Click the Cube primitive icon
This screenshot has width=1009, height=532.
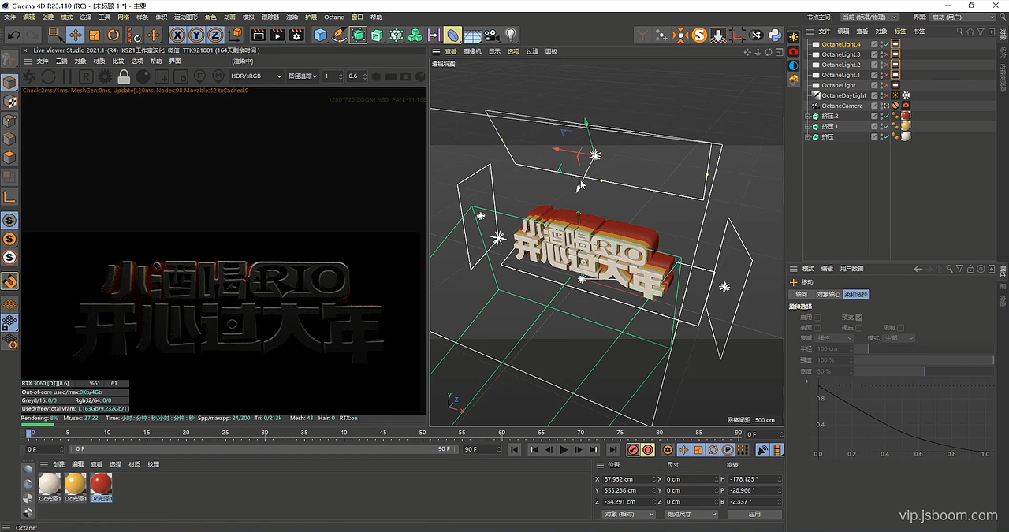pyautogui.click(x=320, y=35)
